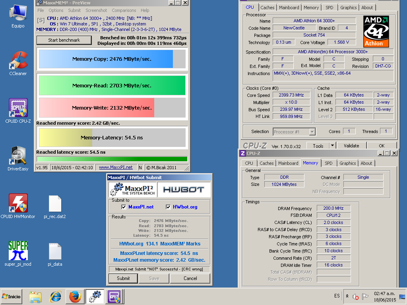
Task: Click the Core Speed 2399.73 MHz field
Action: (291, 95)
